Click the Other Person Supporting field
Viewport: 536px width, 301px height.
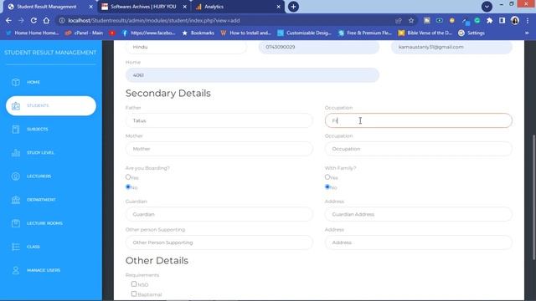pos(219,242)
